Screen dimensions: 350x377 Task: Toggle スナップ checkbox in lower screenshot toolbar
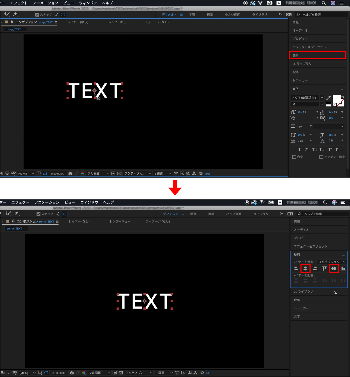(39, 214)
